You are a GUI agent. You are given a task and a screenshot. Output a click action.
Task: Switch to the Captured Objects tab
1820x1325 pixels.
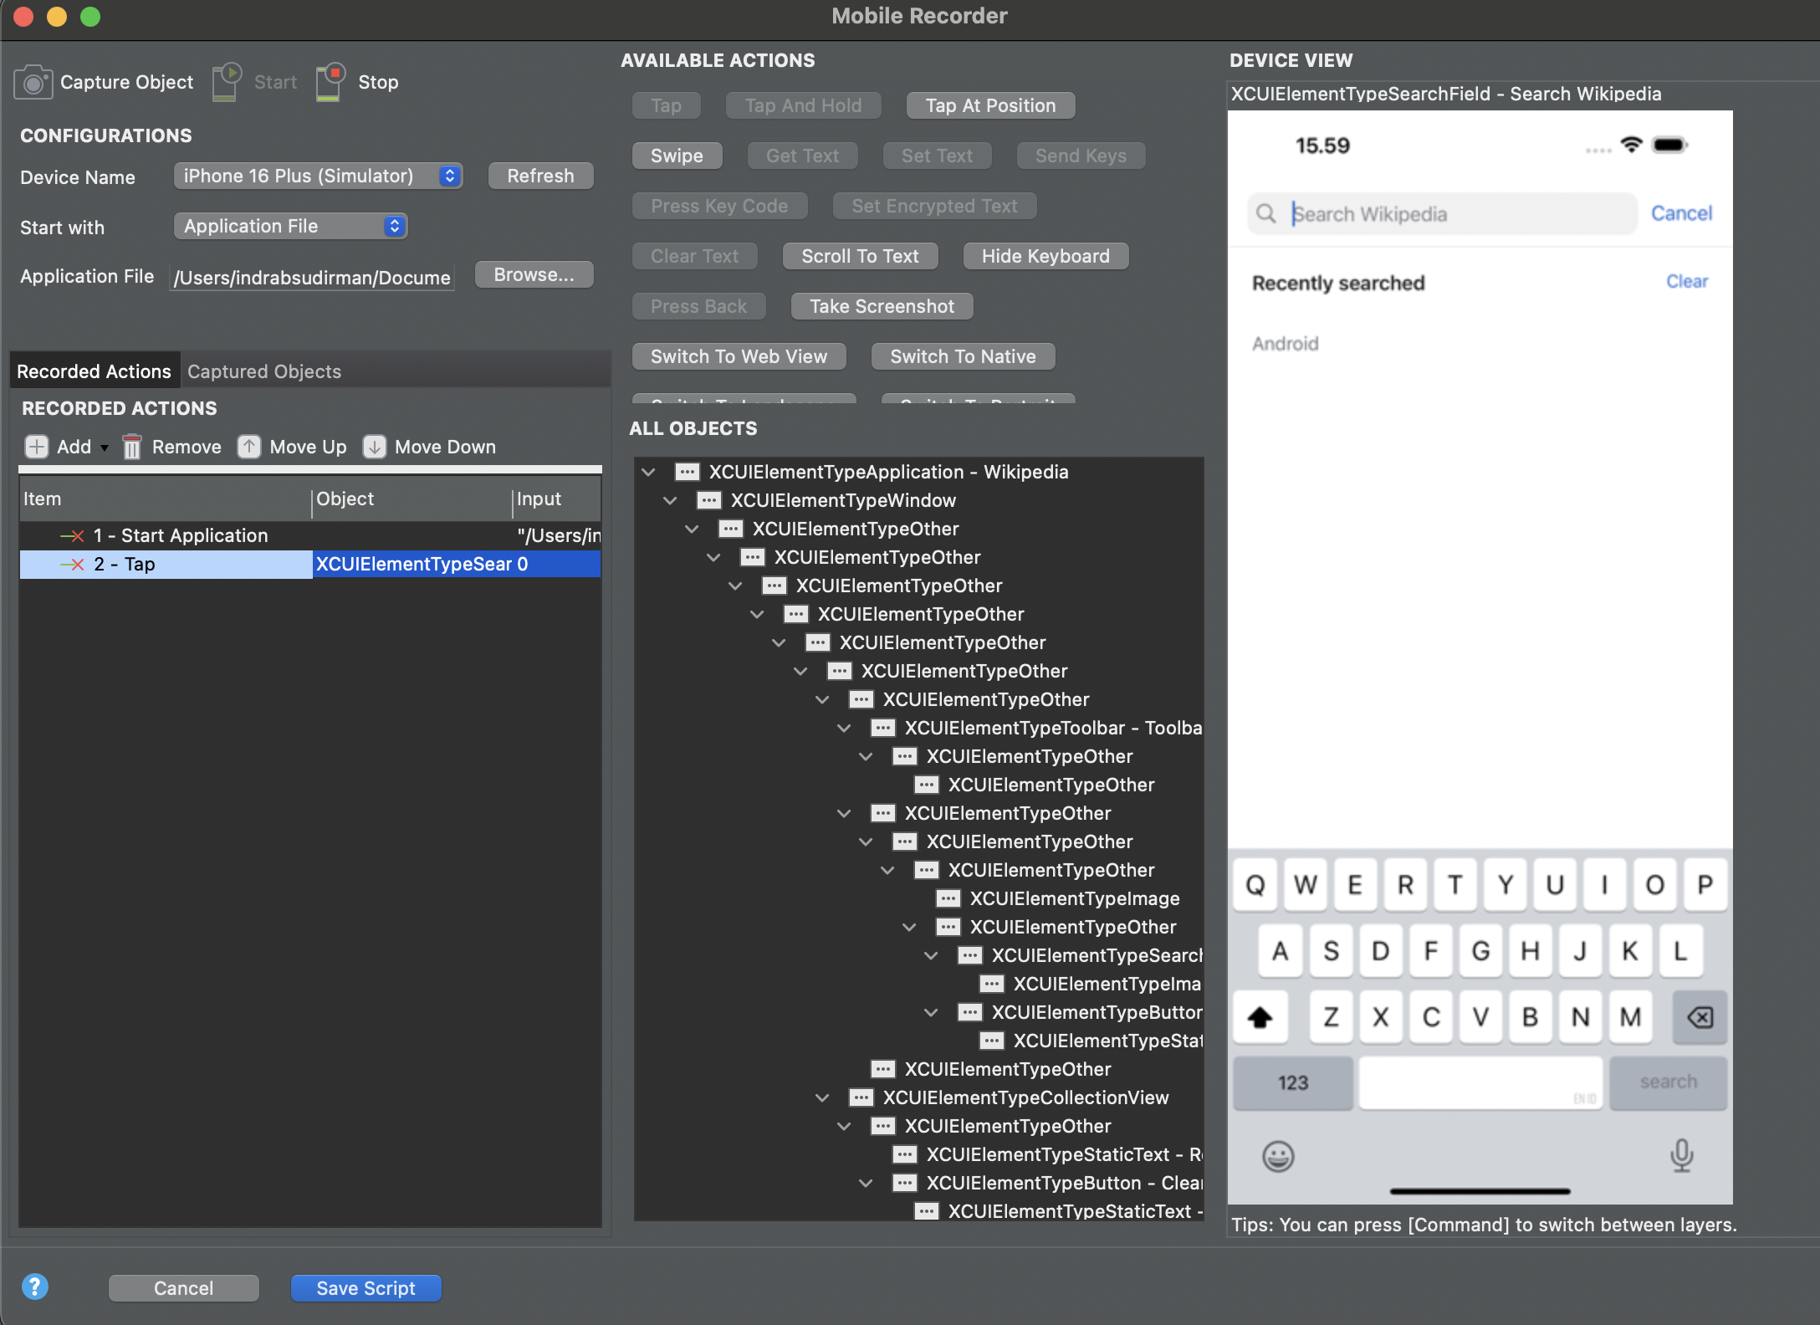264,371
